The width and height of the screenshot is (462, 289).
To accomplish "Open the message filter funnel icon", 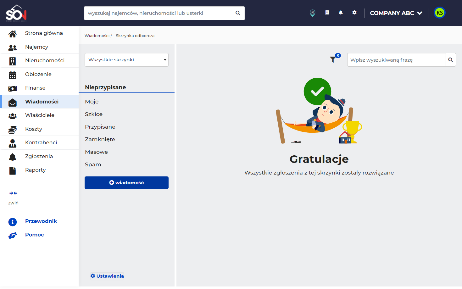I will [333, 59].
